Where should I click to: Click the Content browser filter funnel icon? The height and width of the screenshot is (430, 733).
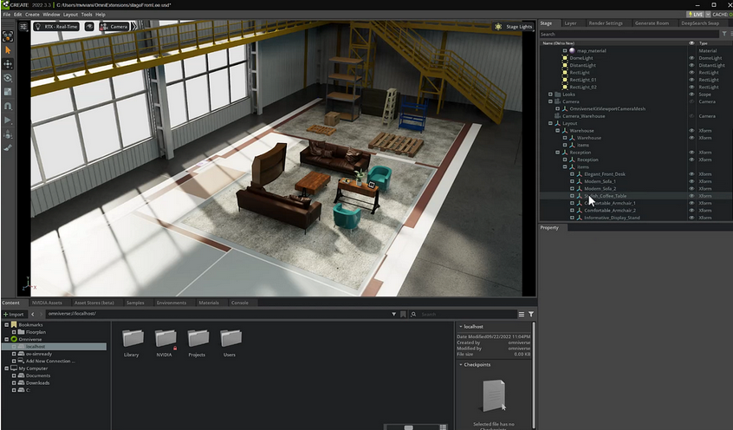pyautogui.click(x=531, y=314)
